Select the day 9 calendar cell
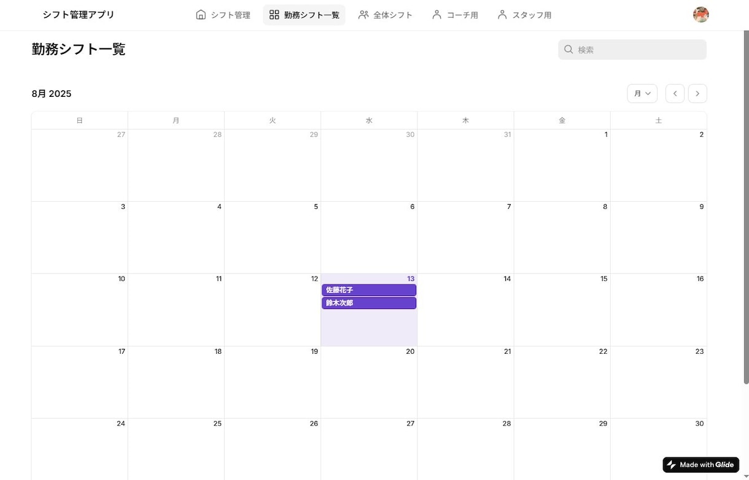The image size is (749, 480). [658, 237]
